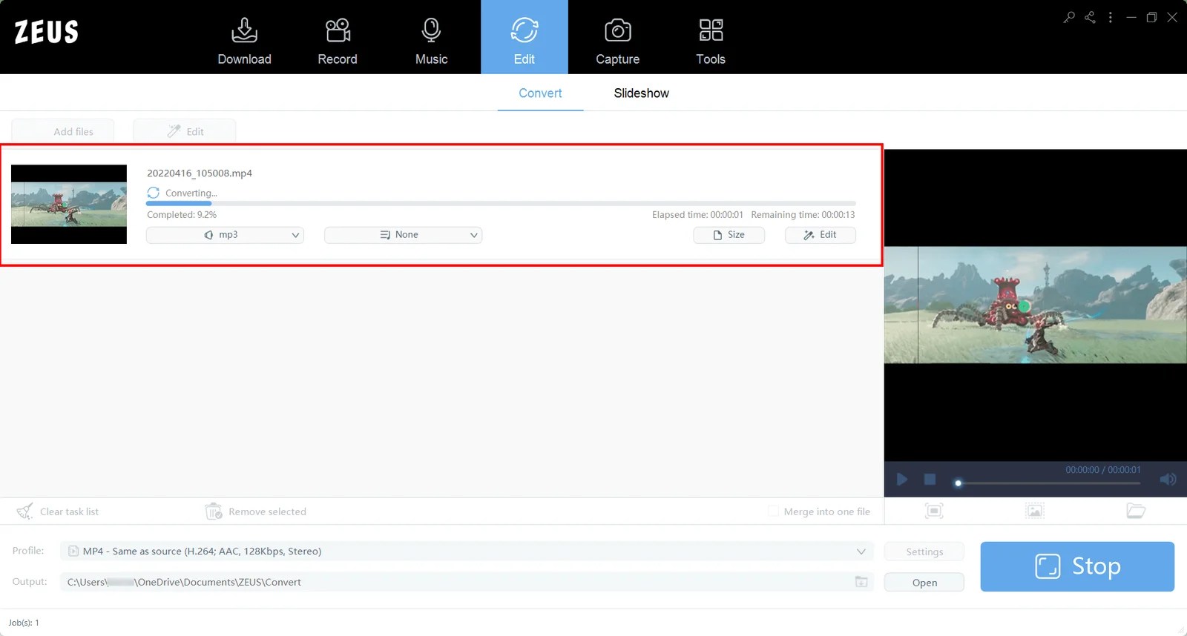
Task: Click the conversion progress bar
Action: [501, 203]
